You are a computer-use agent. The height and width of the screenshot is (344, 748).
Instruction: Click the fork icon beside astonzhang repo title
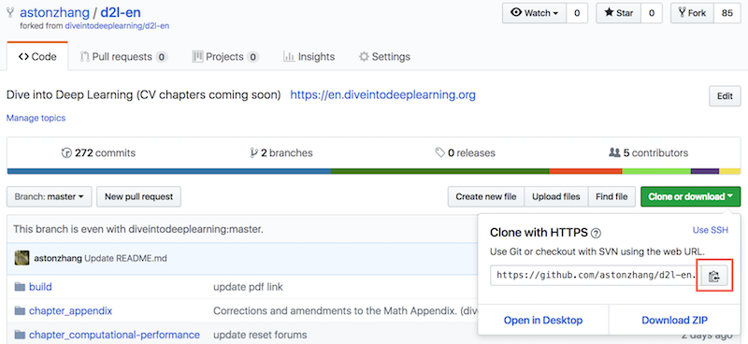(x=10, y=12)
